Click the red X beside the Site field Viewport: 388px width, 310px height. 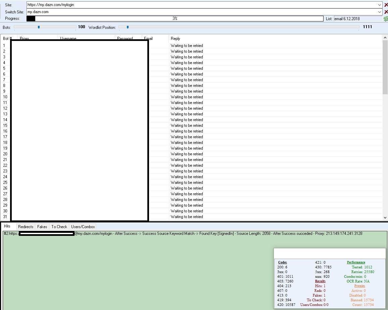tap(386, 5)
